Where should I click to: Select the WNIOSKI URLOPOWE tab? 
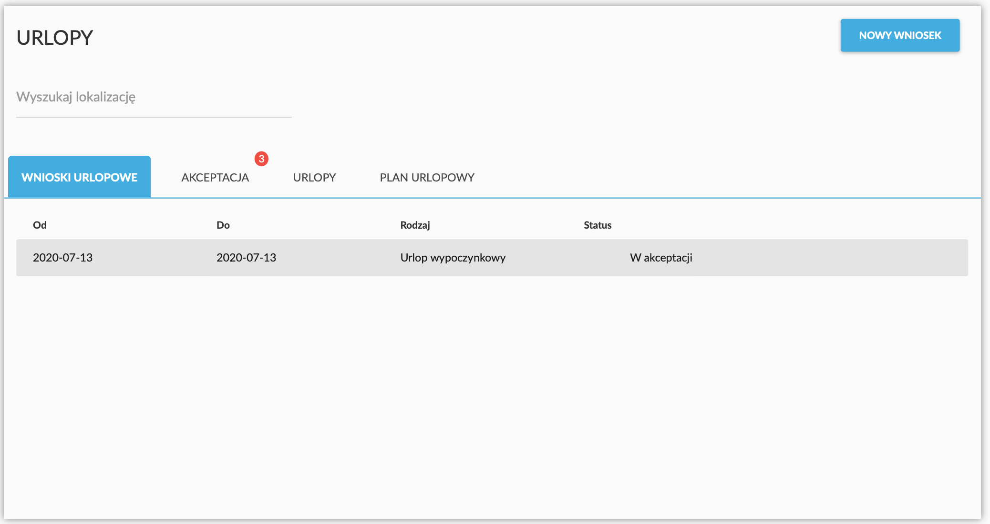tap(79, 177)
